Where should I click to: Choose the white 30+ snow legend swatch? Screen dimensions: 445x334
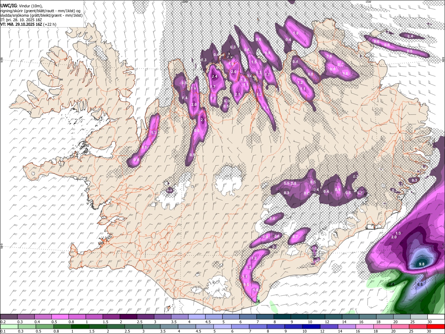436,317
